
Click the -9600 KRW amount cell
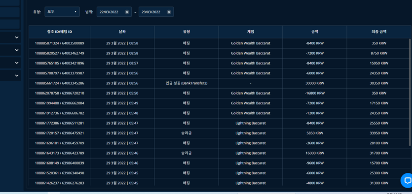point(315,163)
